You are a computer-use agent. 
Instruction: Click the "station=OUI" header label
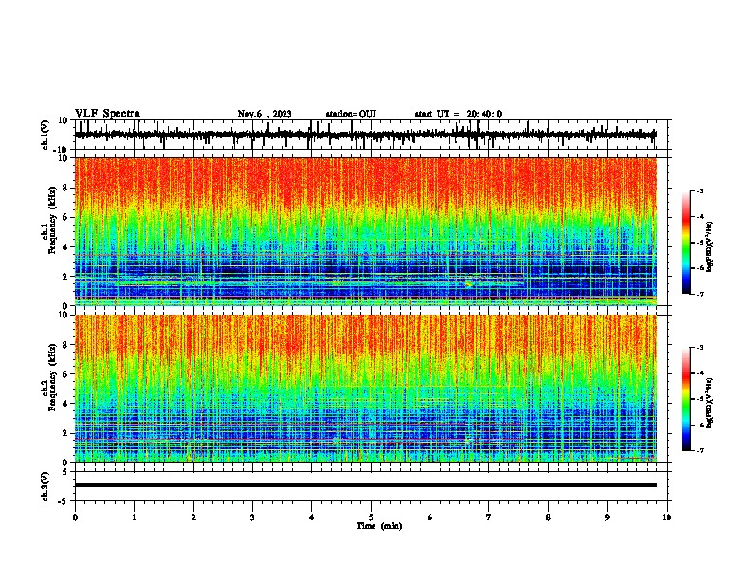pos(351,114)
